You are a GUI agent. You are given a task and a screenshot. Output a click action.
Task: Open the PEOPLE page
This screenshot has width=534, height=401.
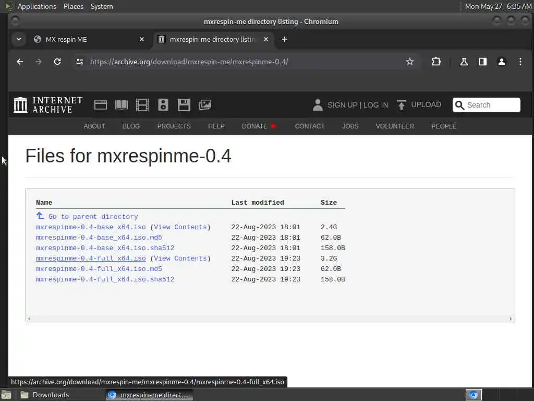444,126
